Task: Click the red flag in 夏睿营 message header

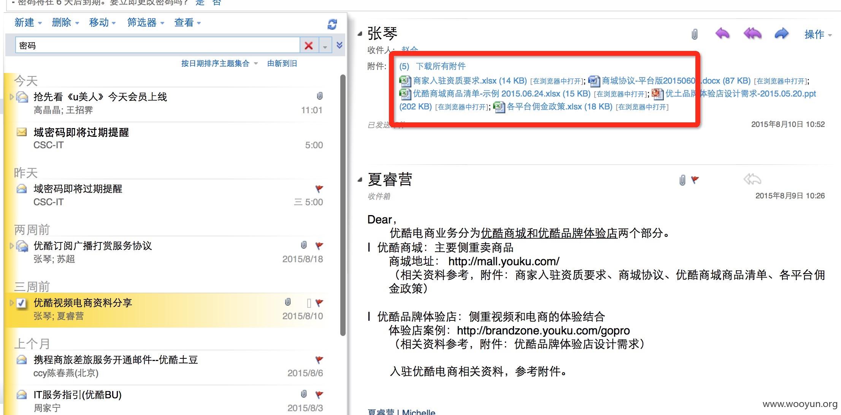Action: [695, 179]
